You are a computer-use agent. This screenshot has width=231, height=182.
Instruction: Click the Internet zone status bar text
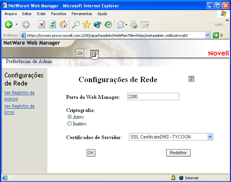(192, 178)
